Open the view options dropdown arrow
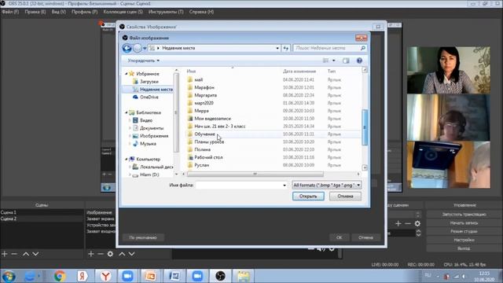503x283 pixels. click(x=333, y=61)
